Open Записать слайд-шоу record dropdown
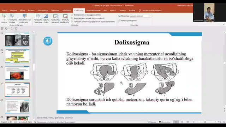This screenshot has width=226, height=127. click(65, 18)
